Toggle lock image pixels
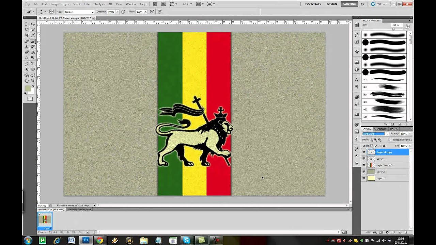This screenshot has width=436, height=245. (376, 146)
